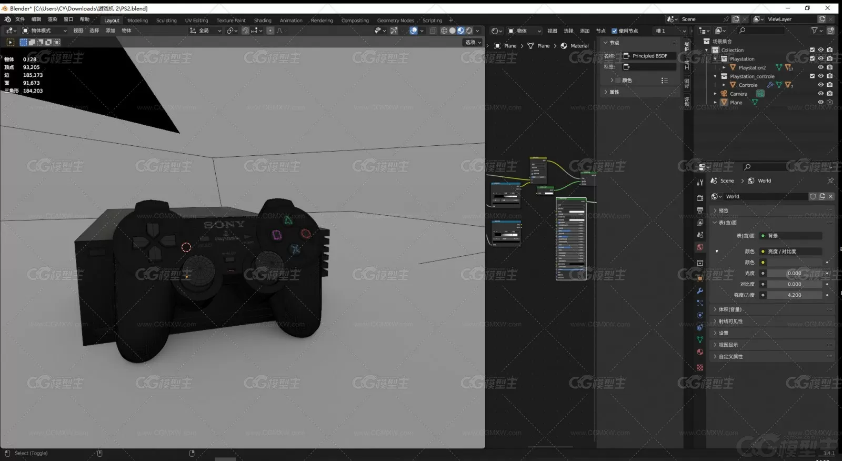The height and width of the screenshot is (461, 842).
Task: Click fake user shield icon for World
Action: click(813, 196)
